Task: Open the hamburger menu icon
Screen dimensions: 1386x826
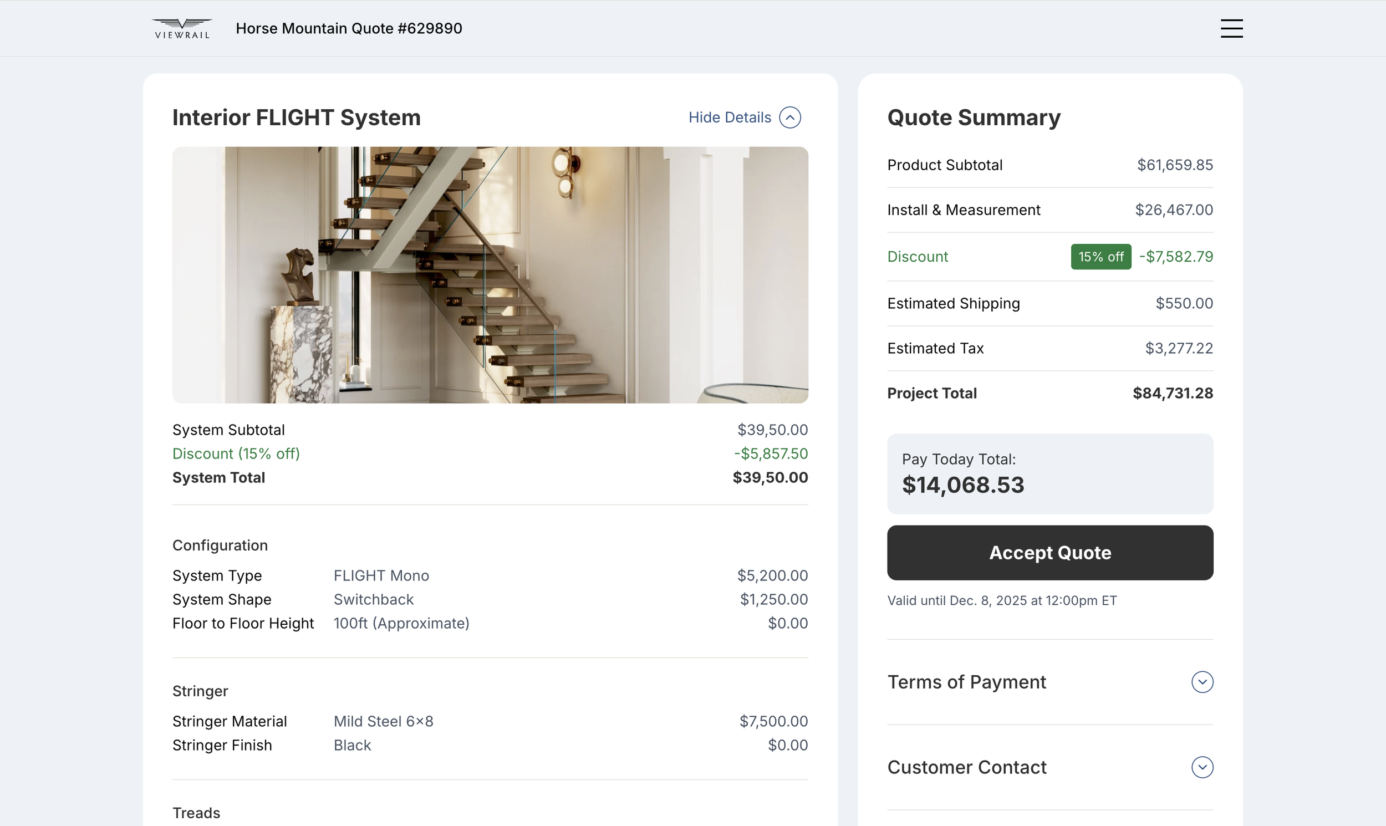Action: click(x=1231, y=28)
